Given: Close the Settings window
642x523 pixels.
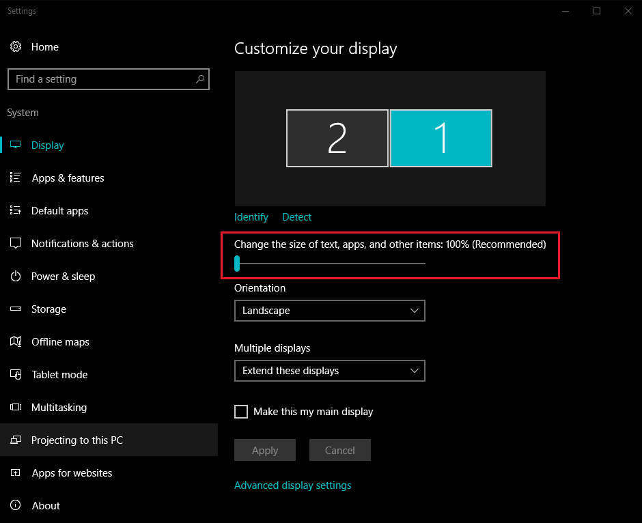Looking at the screenshot, I should (x=628, y=11).
